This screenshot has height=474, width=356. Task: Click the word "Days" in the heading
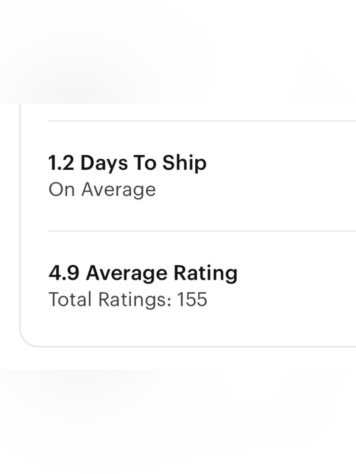point(104,164)
